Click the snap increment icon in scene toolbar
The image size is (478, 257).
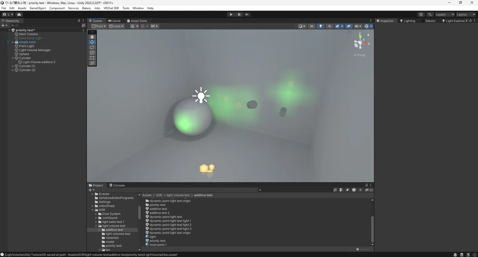point(155,26)
